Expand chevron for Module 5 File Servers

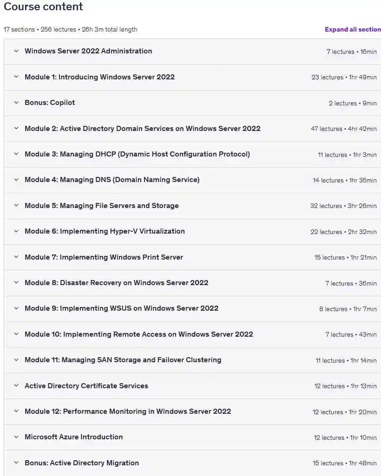[16, 206]
